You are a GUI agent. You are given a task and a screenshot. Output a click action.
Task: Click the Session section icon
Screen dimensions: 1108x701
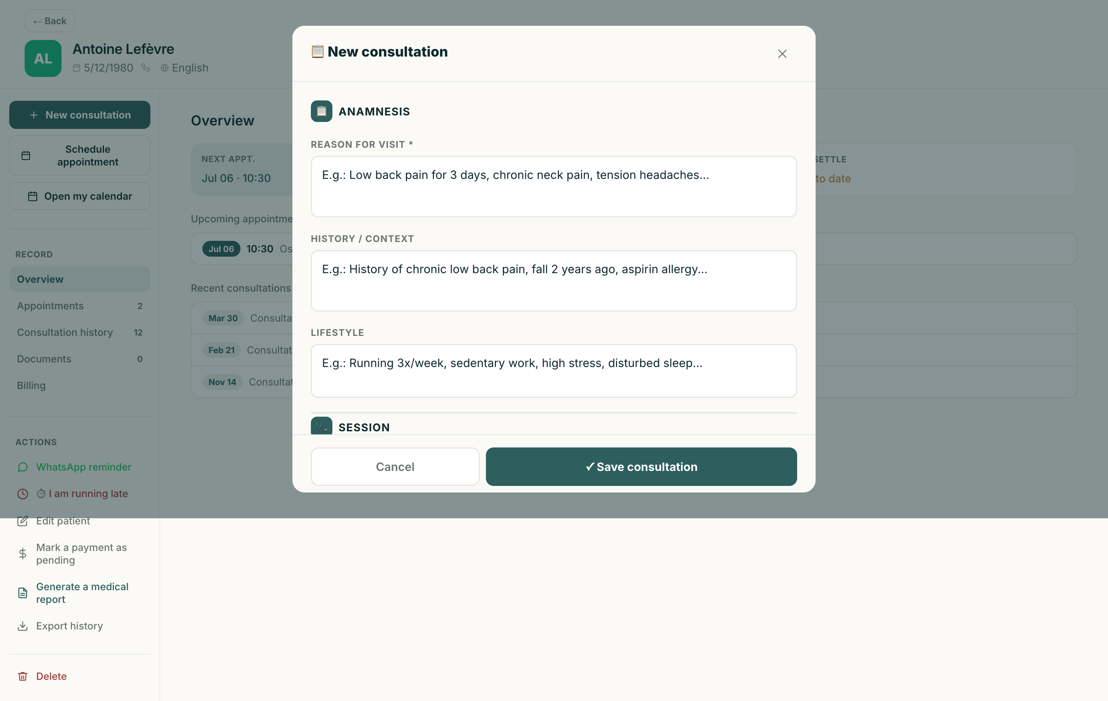(321, 426)
